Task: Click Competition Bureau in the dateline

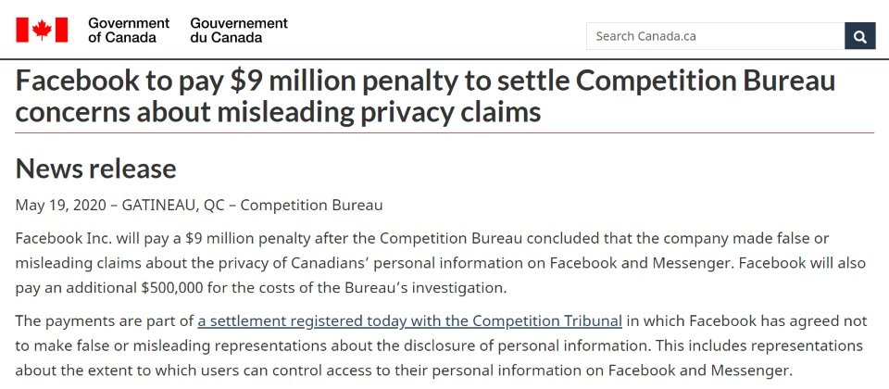Action: click(x=311, y=205)
